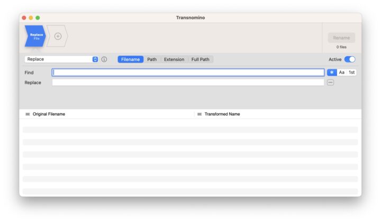Select the Extension scope tab

click(x=174, y=59)
